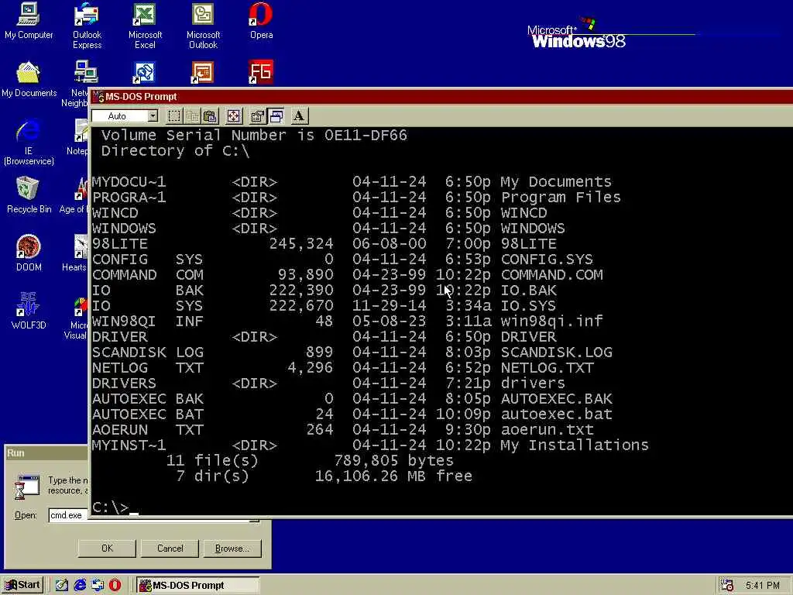Open Font settings via the A button
This screenshot has width=793, height=595.
pos(299,116)
